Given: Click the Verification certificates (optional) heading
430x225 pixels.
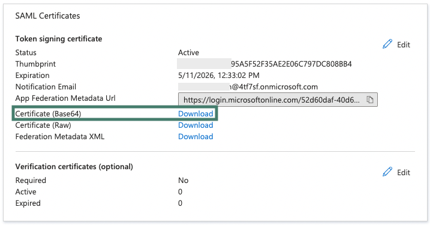Looking at the screenshot, I should pos(74,167).
